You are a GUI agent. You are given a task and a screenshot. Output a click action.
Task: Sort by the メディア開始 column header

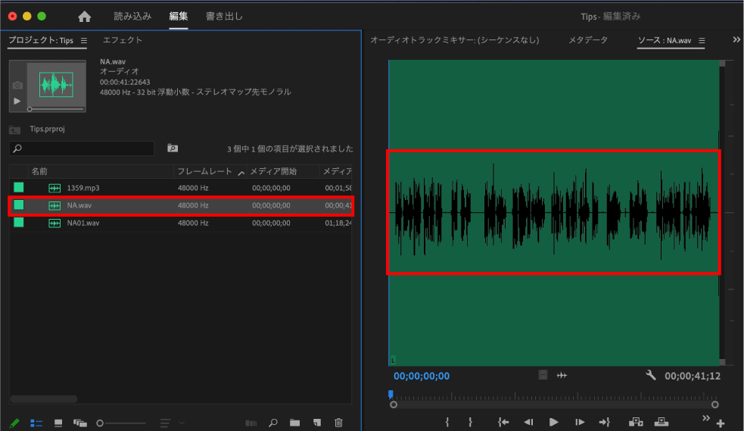273,171
